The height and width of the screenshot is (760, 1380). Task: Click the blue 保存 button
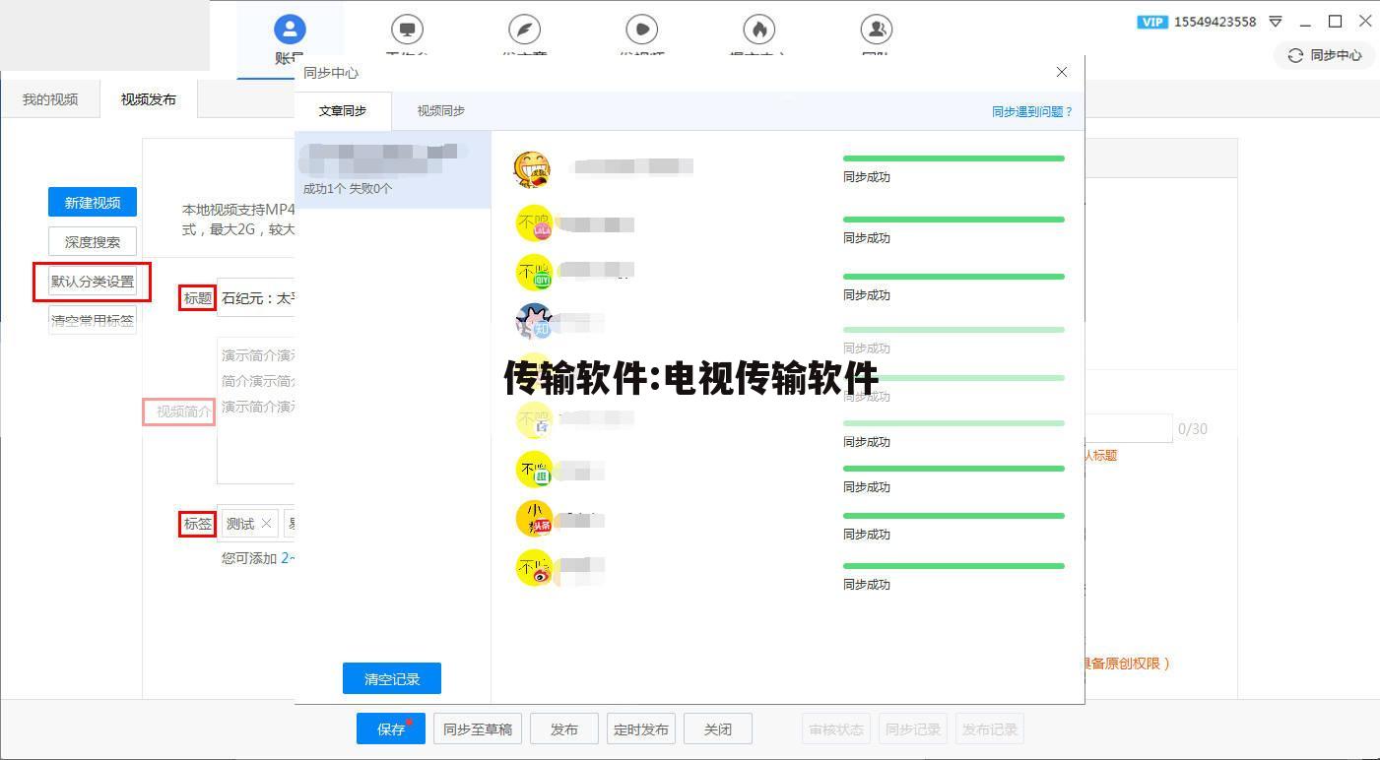[391, 729]
